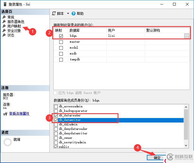Click the ellipsis button for default schema
Image resolution: width=194 pixels, height=163 pixels.
coord(187,36)
